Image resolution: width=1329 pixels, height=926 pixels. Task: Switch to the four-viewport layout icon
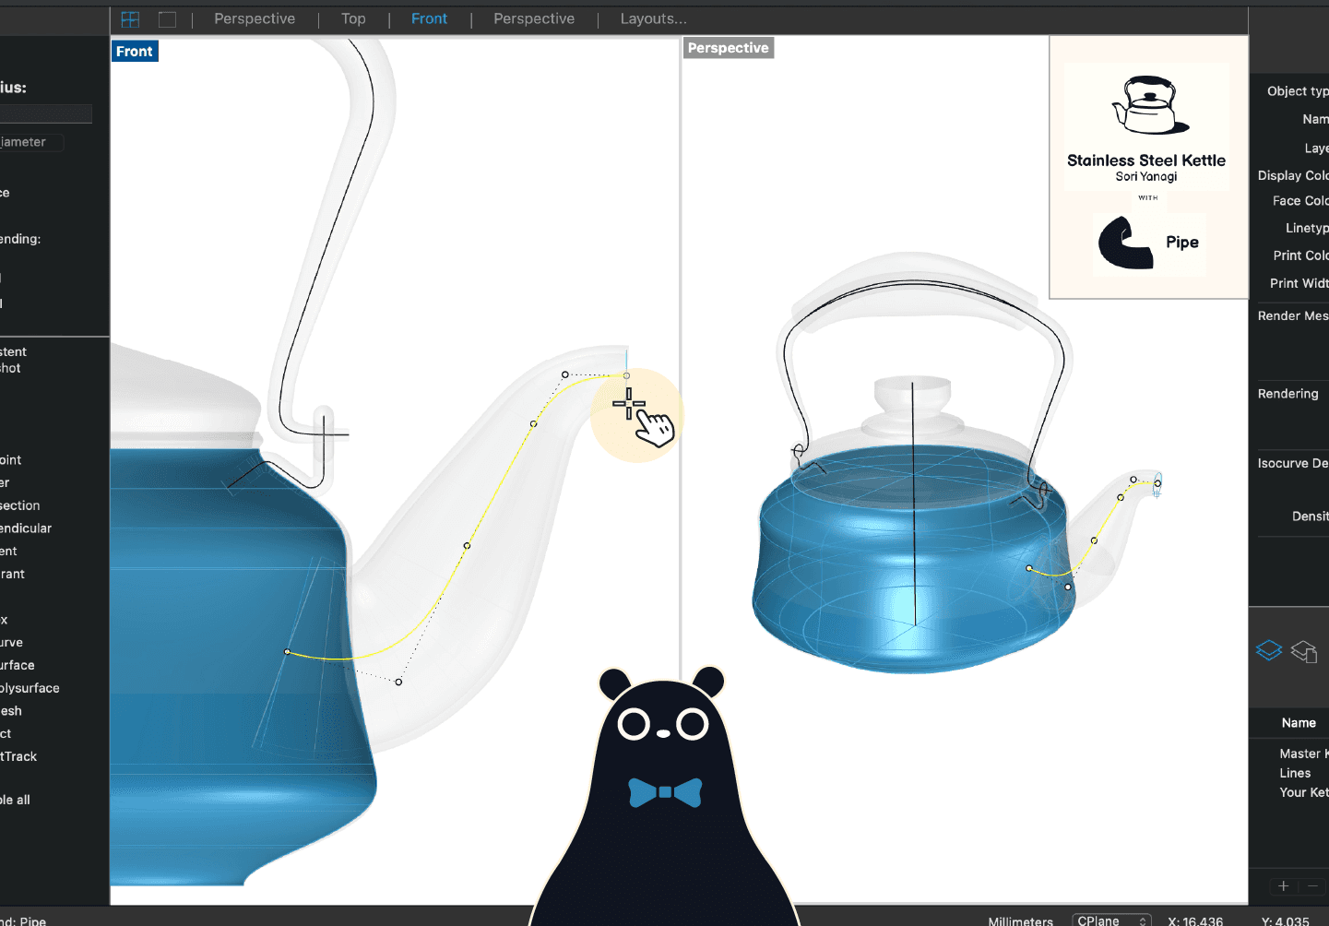(x=130, y=19)
